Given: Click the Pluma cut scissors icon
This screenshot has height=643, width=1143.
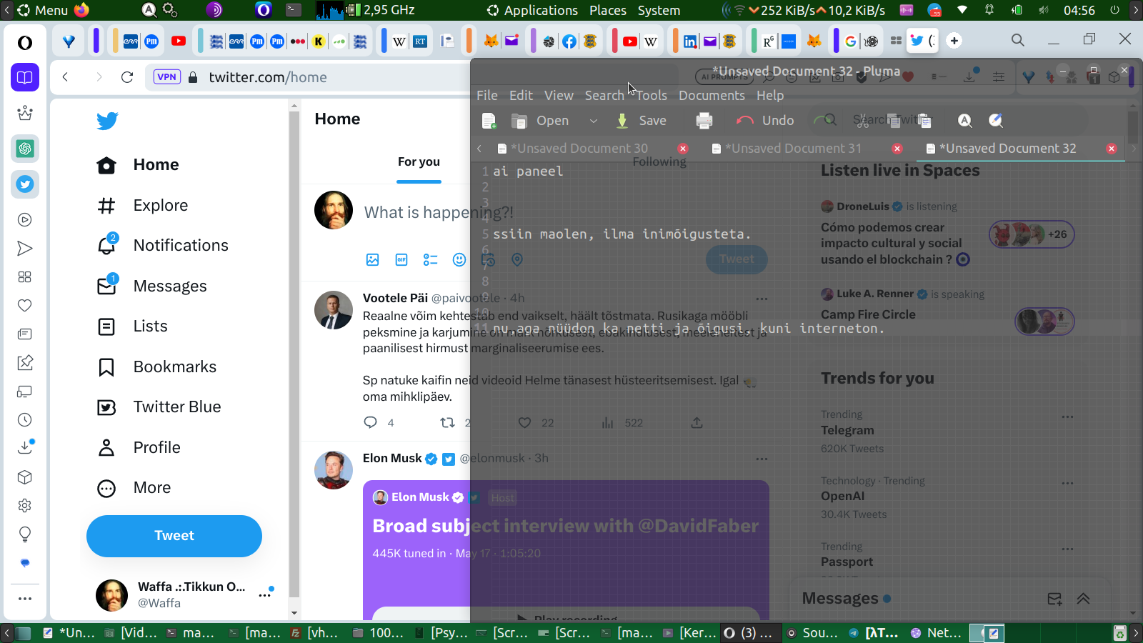Looking at the screenshot, I should [864, 120].
